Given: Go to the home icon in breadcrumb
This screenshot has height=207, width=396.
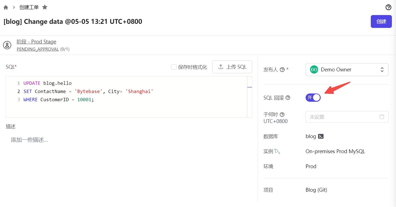Looking at the screenshot, I should click(6, 7).
